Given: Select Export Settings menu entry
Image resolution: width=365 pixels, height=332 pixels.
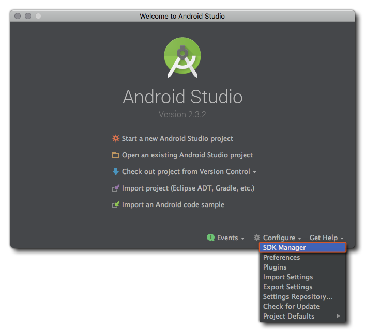Looking at the screenshot, I should pyautogui.click(x=302, y=287).
